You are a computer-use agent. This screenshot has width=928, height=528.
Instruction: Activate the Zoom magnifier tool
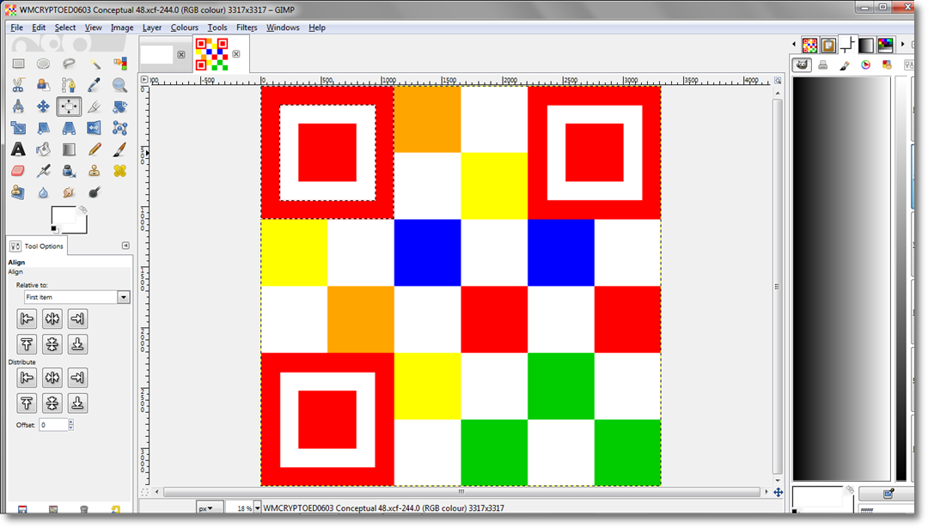[x=119, y=85]
